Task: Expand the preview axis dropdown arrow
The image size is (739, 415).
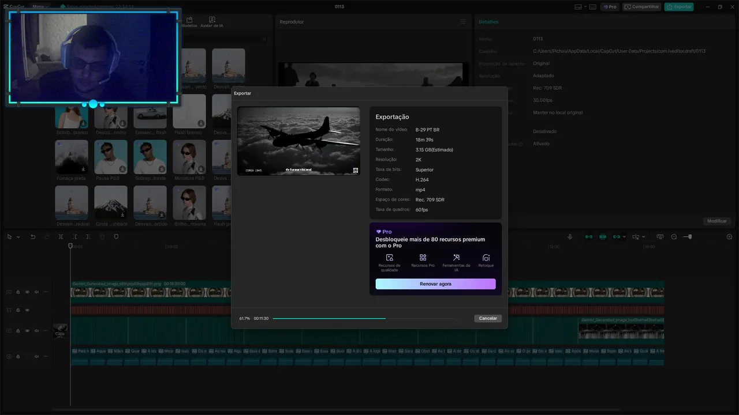Action: tap(644, 237)
